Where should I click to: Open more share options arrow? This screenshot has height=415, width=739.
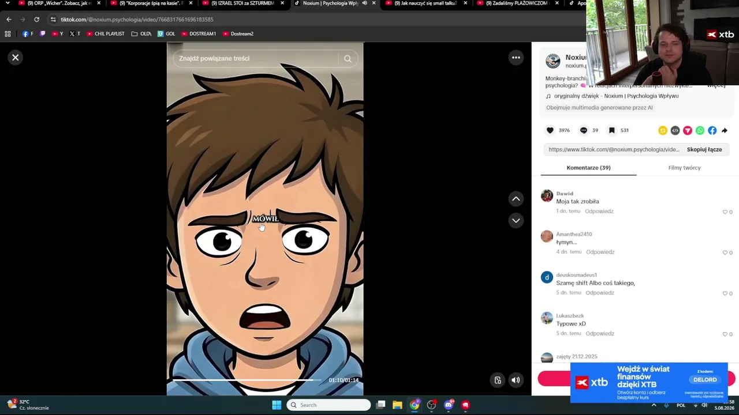725,131
